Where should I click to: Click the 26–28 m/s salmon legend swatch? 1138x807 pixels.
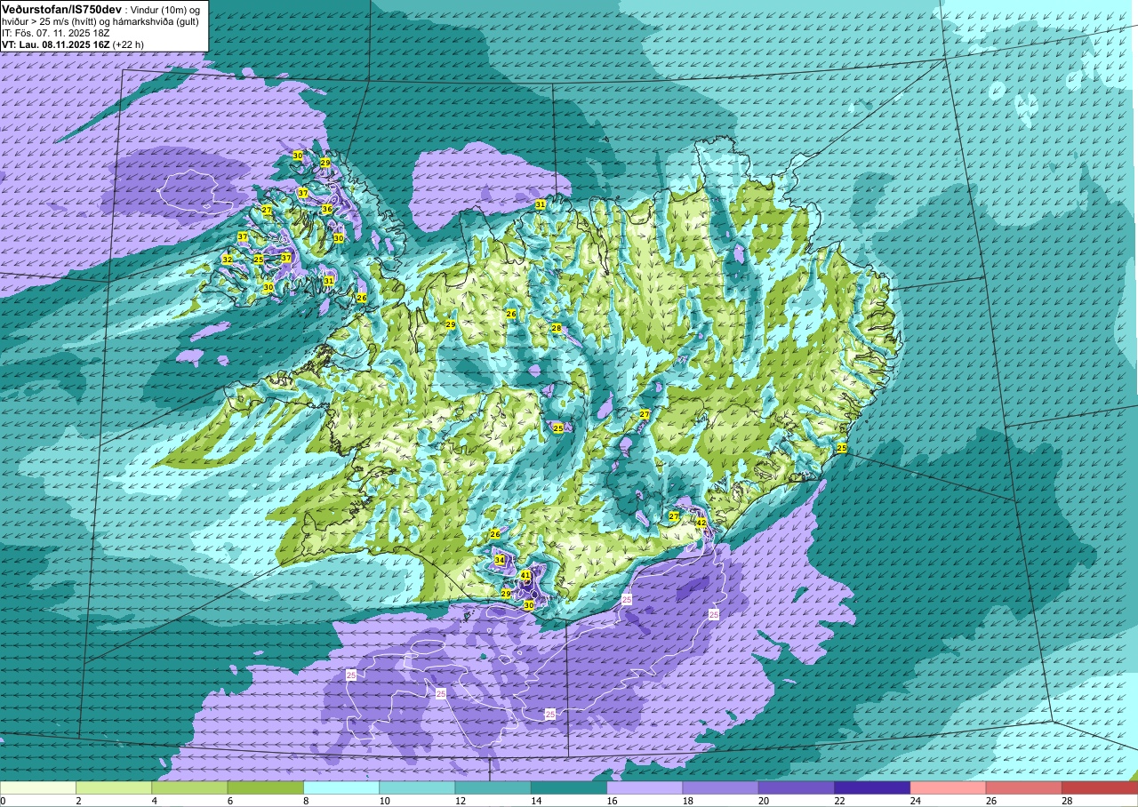coord(1023,787)
